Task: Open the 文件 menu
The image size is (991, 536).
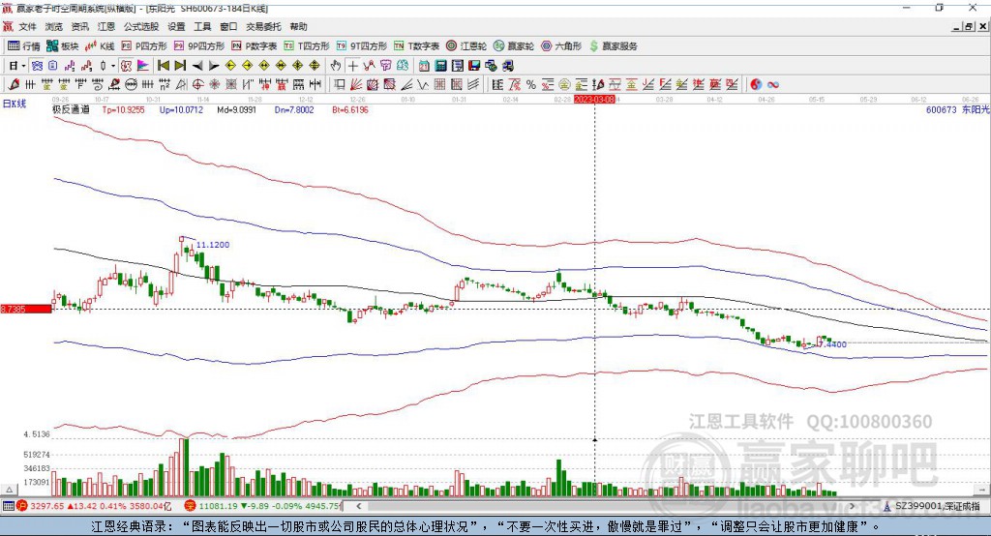Action: click(27, 26)
